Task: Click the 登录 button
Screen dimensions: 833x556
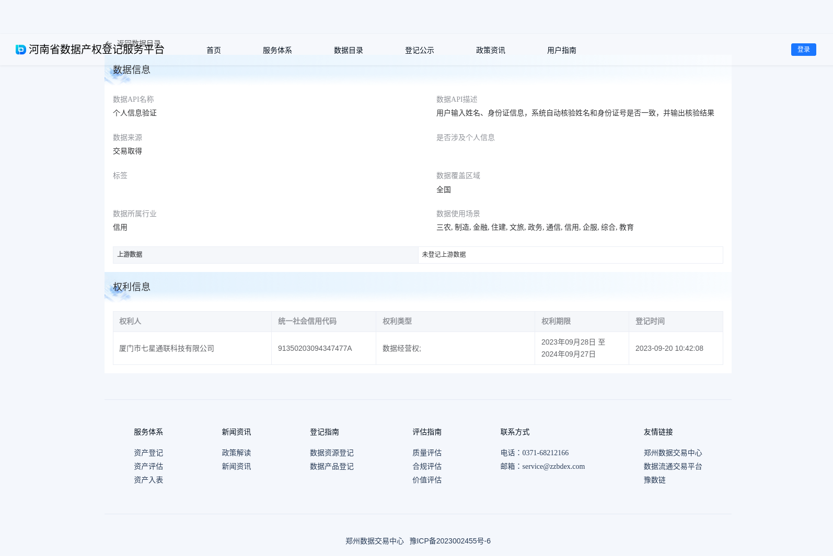Action: (x=804, y=50)
